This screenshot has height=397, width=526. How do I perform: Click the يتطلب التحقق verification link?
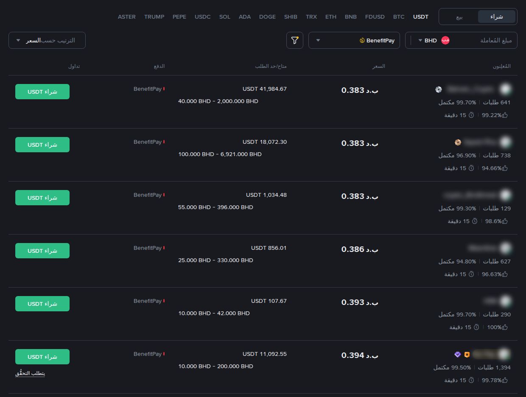pyautogui.click(x=30, y=374)
